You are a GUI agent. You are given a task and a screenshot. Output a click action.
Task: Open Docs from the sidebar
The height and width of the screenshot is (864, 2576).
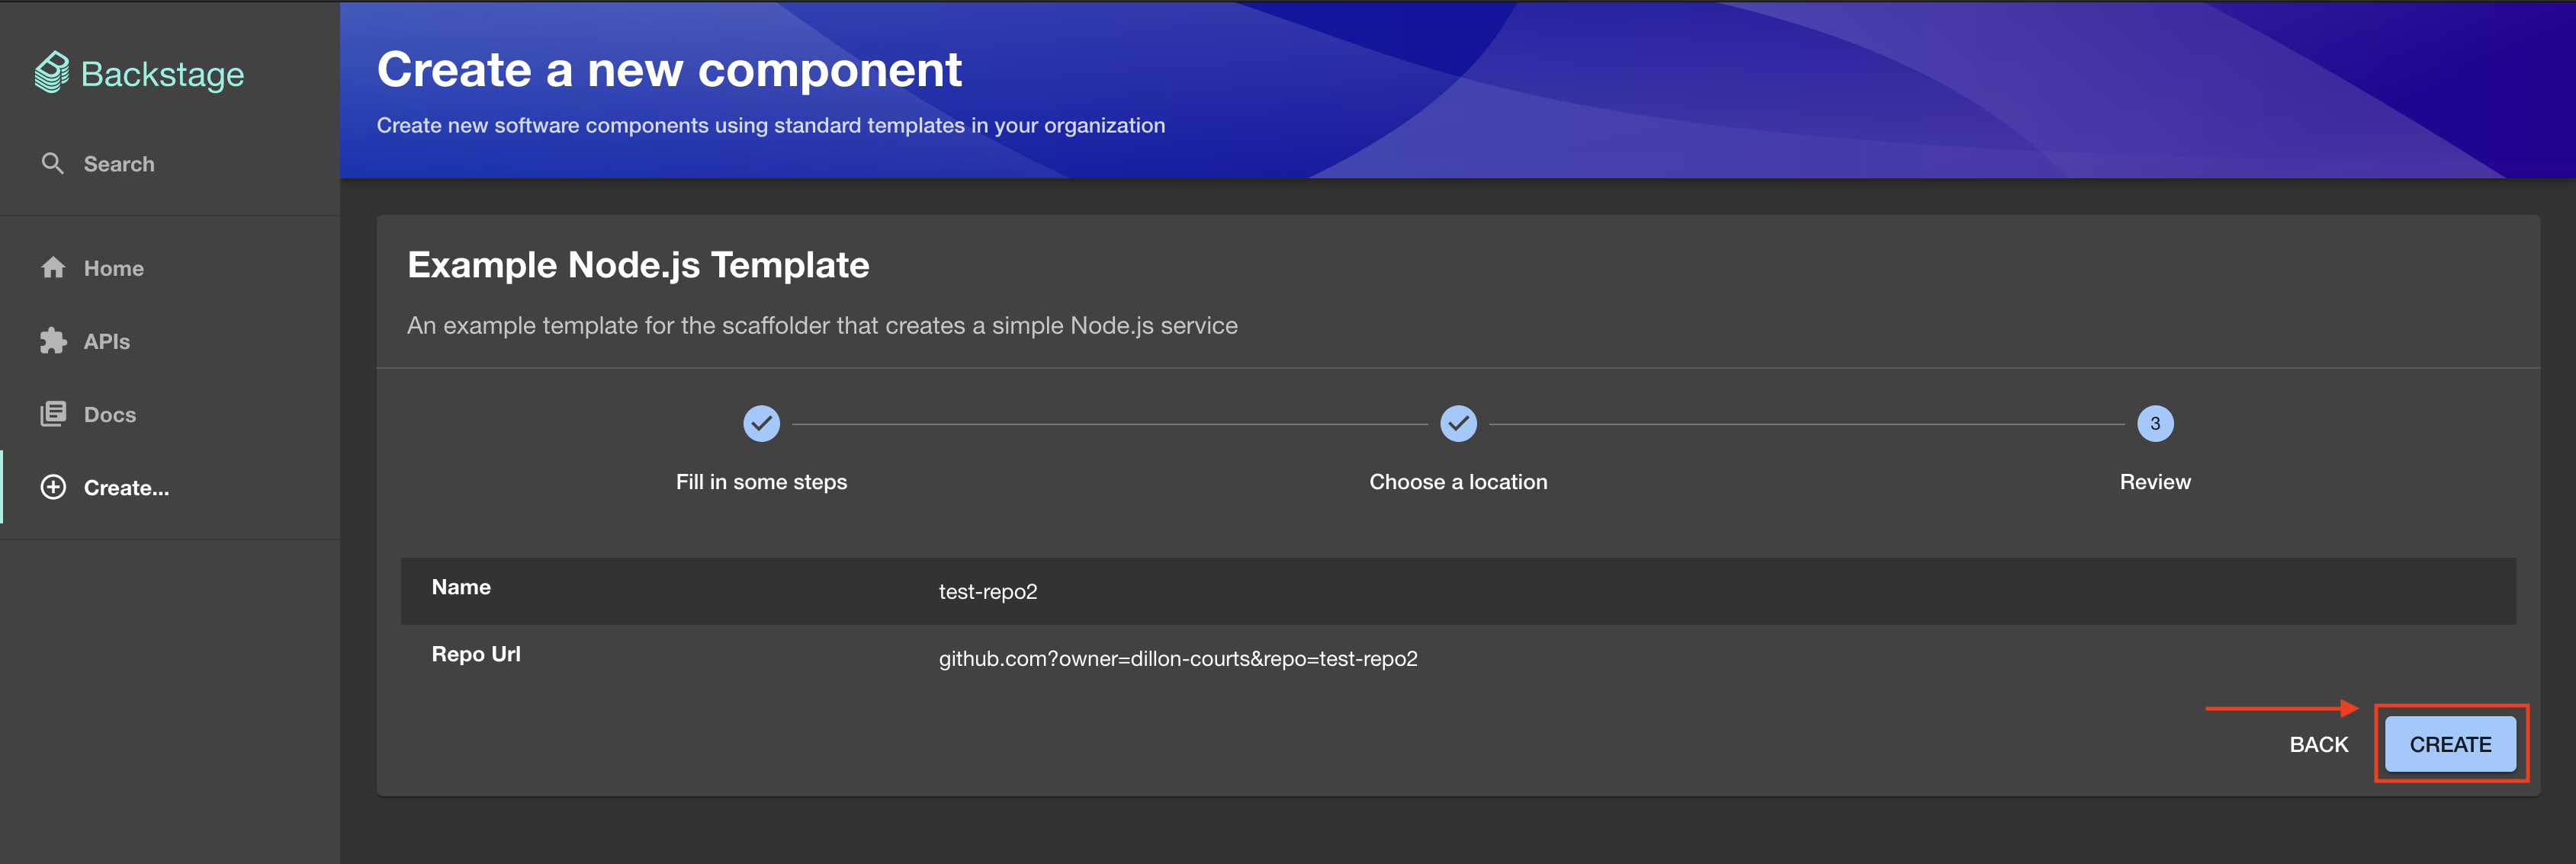[x=109, y=414]
